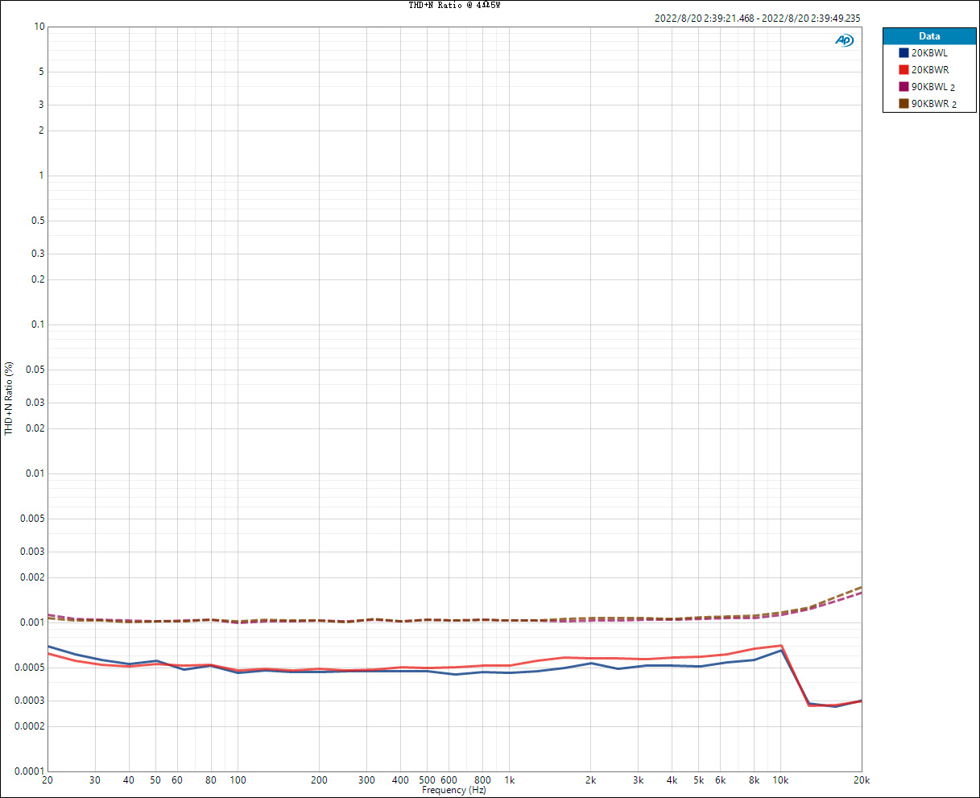Click the 10 y-axis tick label
Viewport: 980px width, 798px height.
point(39,27)
